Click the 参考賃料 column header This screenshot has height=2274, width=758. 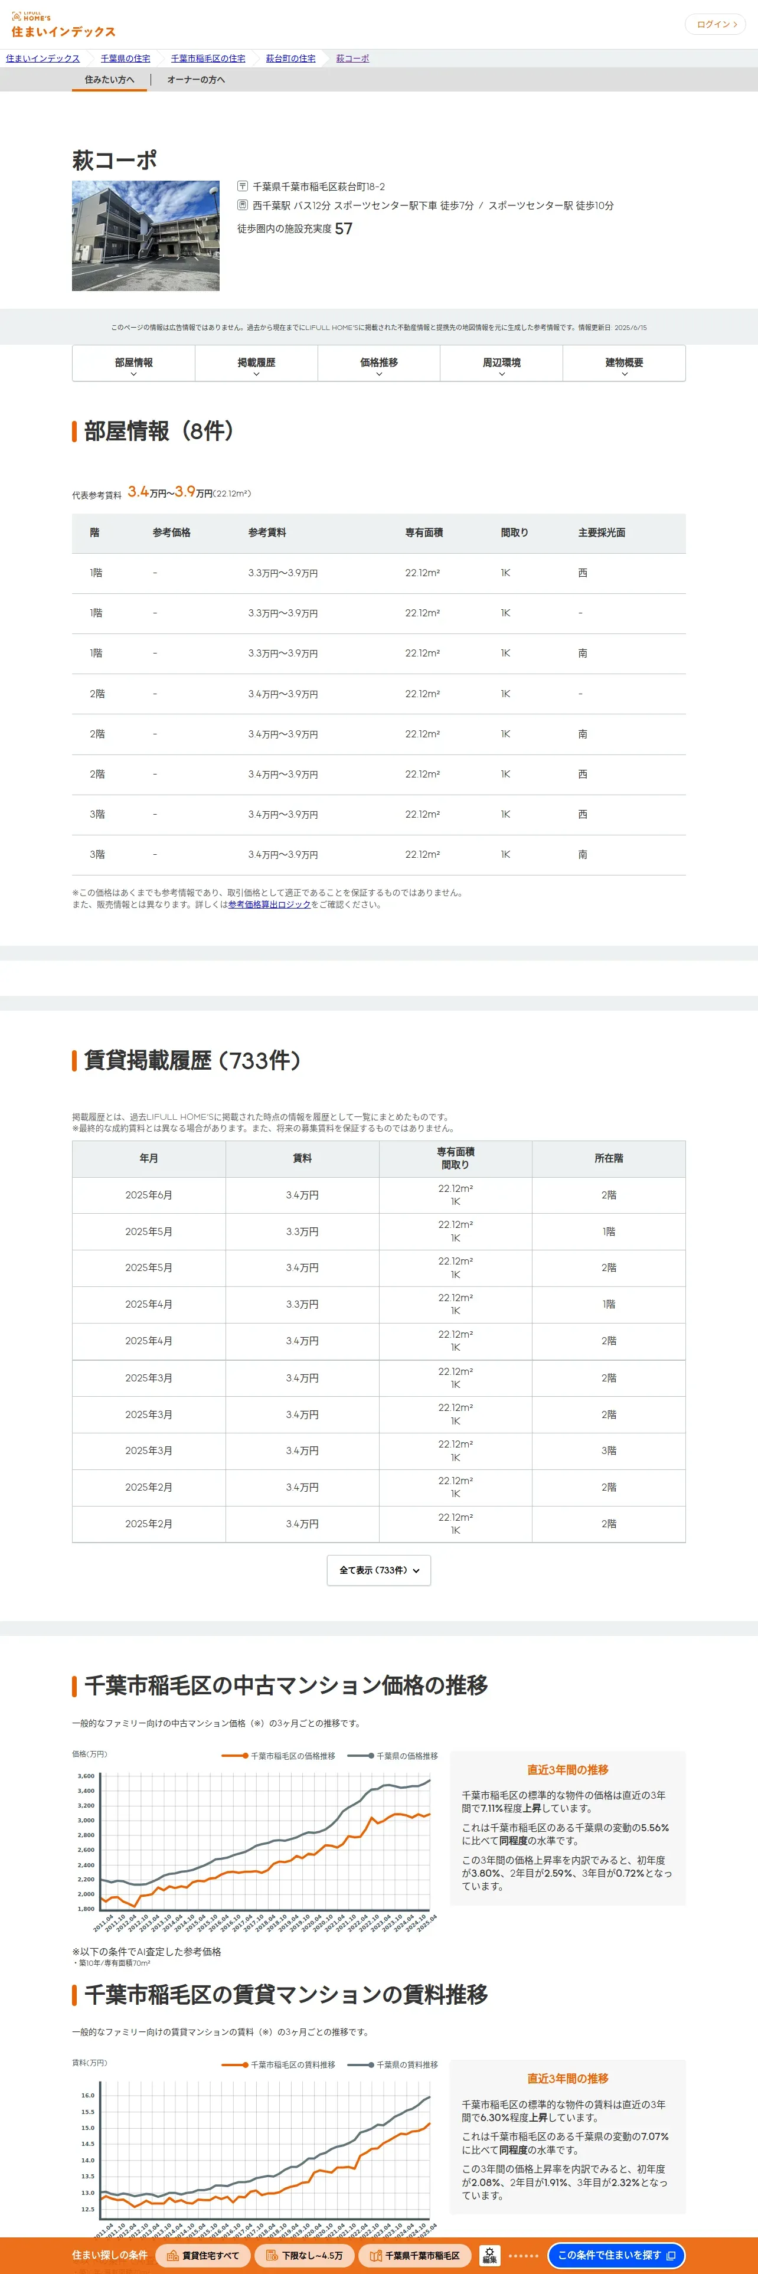pyautogui.click(x=266, y=532)
